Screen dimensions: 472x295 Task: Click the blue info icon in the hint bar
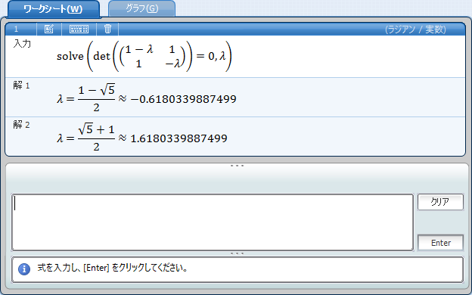(x=24, y=269)
